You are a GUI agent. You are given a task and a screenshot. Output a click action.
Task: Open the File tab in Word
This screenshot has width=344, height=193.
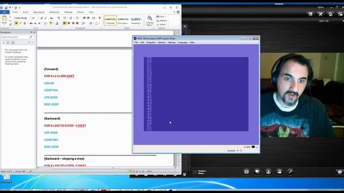click(5, 12)
